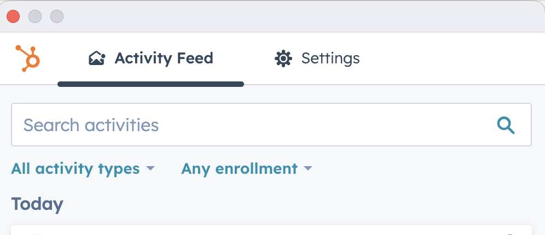Image resolution: width=545 pixels, height=235 pixels.
Task: Select the first activity card under Today
Action: (x=271, y=230)
